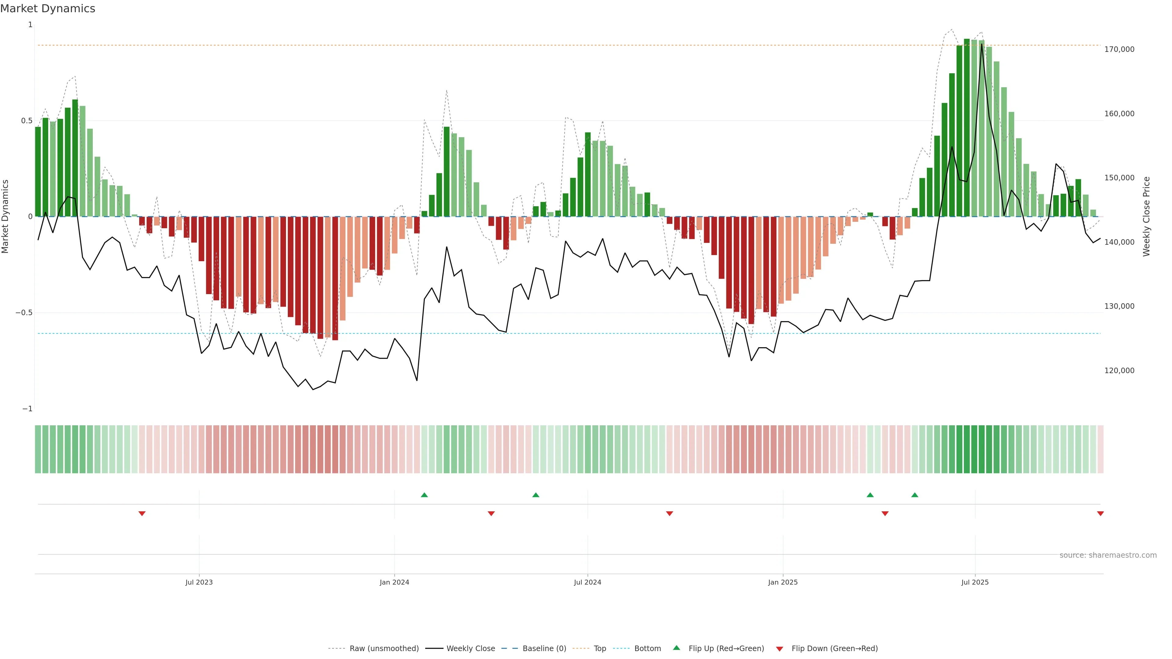Click the first green Flip Up marker after Jan 2024
Image resolution: width=1172 pixels, height=659 pixels.
click(x=424, y=495)
